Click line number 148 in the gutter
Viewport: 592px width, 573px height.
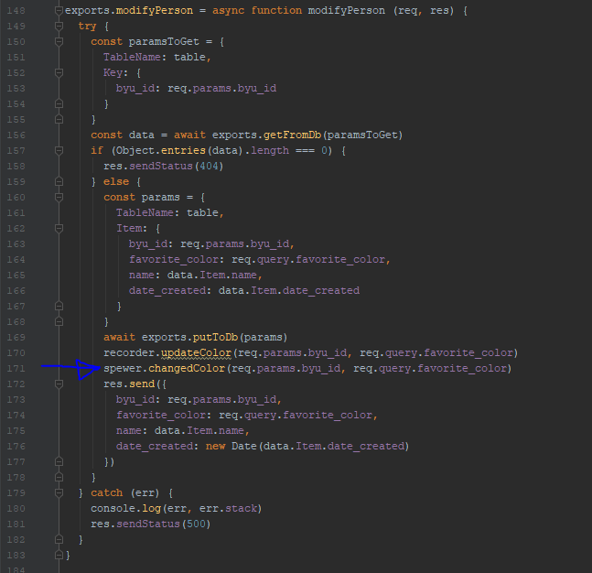pos(16,11)
